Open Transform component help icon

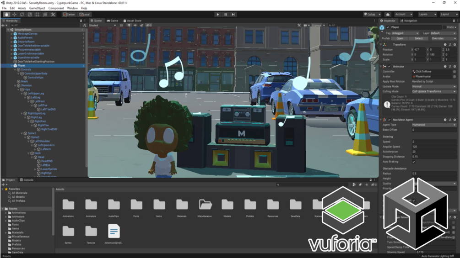[x=445, y=44]
